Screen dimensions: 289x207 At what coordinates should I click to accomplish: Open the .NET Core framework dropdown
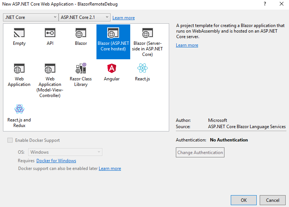coord(31,17)
